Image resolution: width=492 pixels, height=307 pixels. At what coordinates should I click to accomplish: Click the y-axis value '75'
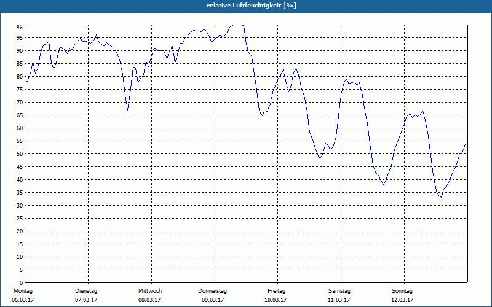coord(20,89)
